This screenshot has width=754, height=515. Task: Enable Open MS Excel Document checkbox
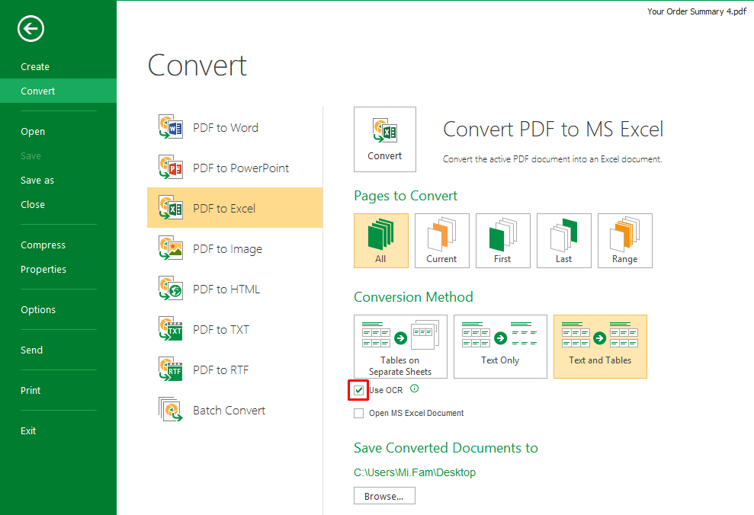coord(359,413)
